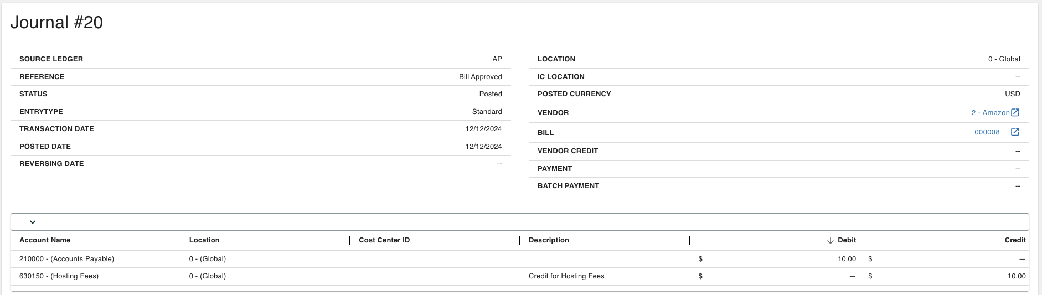
Task: Expand the chevron dropdown above the table
Action: click(x=33, y=222)
